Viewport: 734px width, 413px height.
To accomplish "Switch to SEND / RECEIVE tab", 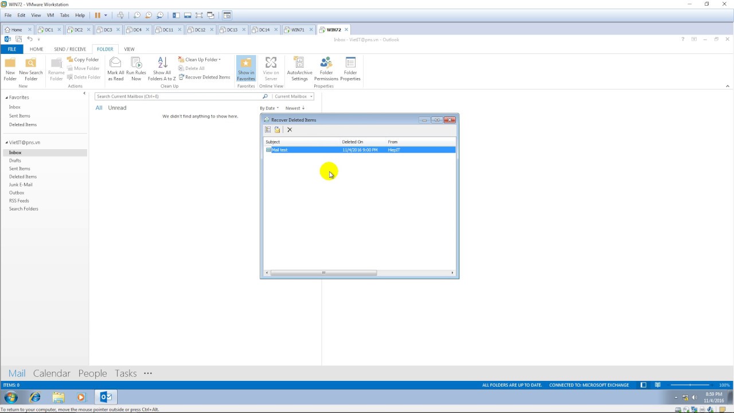I will 70,49.
